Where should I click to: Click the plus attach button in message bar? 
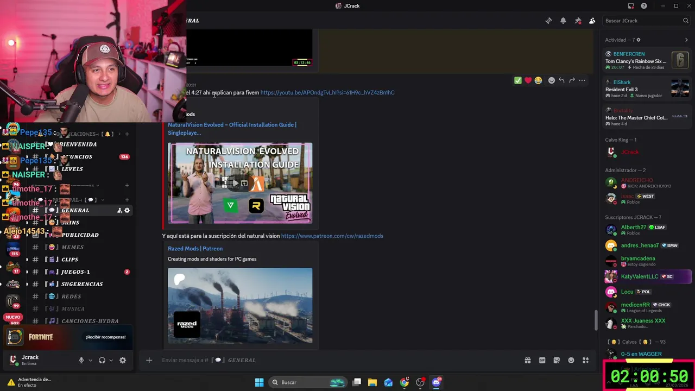tap(149, 360)
